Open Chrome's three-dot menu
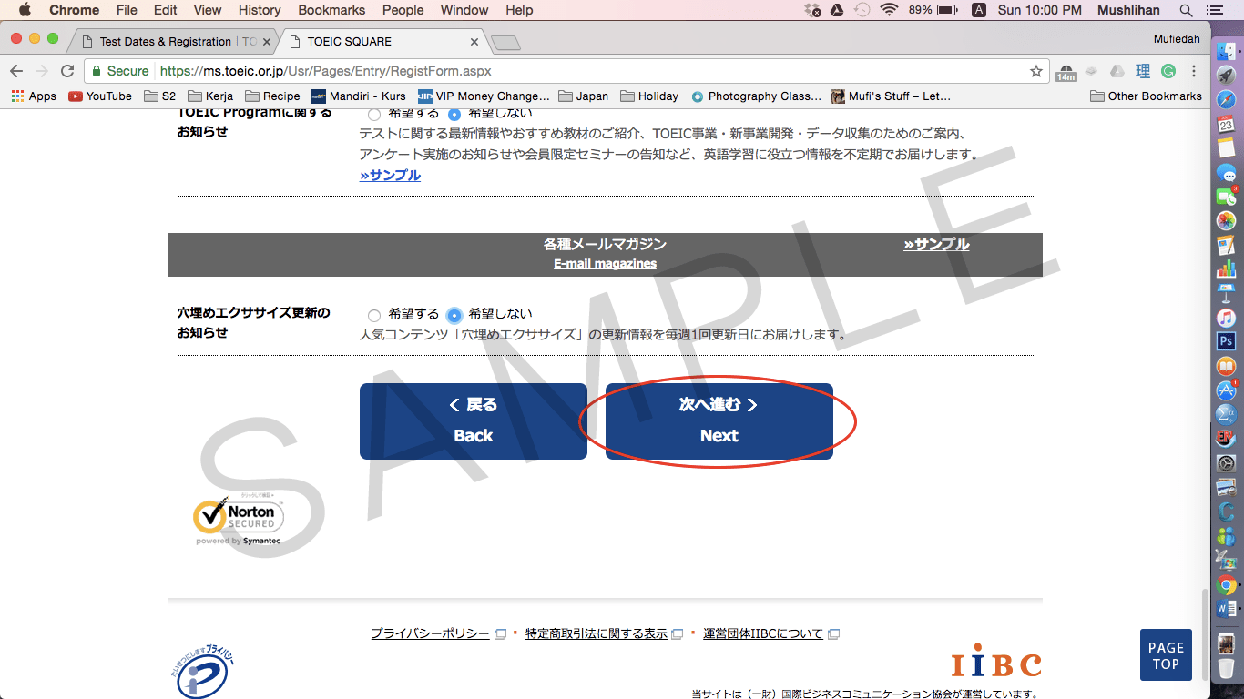Screen dimensions: 1244x699 click(x=1194, y=71)
